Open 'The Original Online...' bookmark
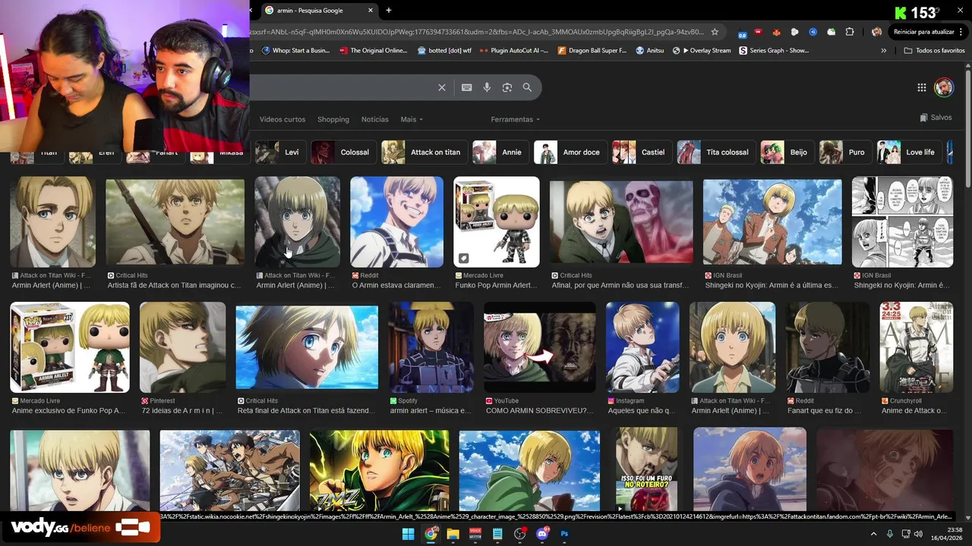The image size is (972, 546). pyautogui.click(x=374, y=51)
